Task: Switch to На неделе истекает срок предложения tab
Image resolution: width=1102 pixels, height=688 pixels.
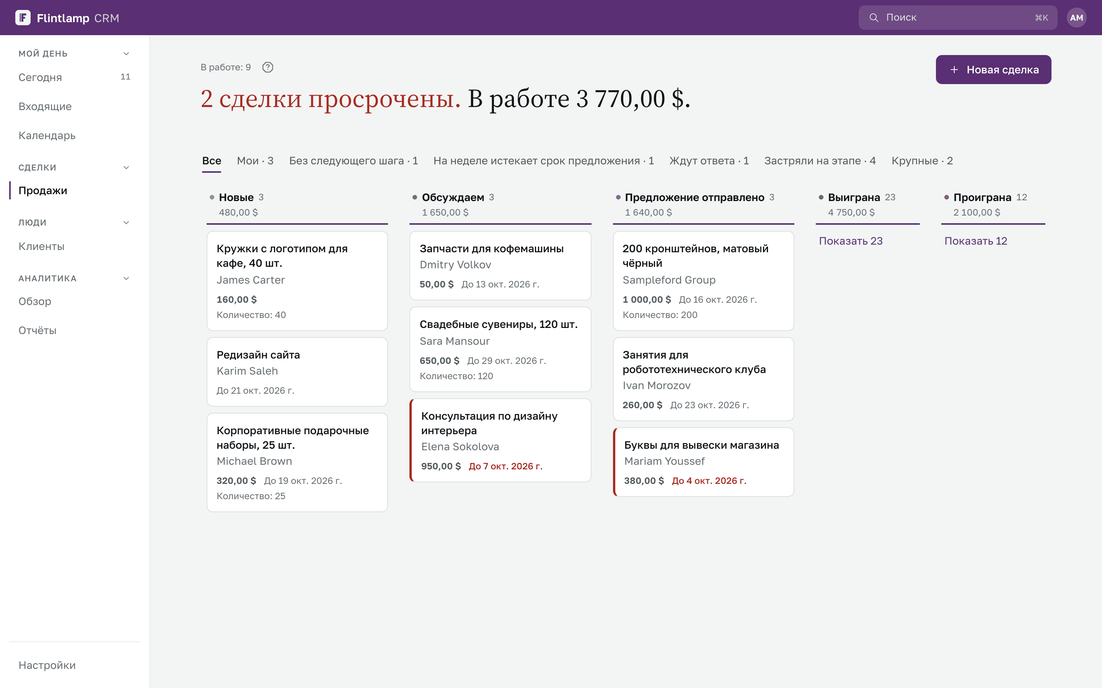Action: pos(544,161)
